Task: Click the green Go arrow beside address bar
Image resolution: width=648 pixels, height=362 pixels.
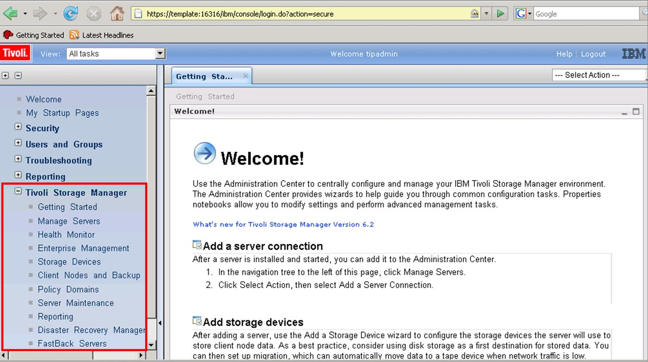Action: (x=500, y=14)
